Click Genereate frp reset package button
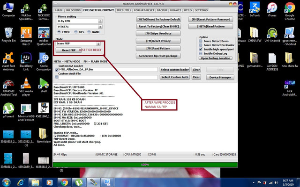 coord(158,56)
